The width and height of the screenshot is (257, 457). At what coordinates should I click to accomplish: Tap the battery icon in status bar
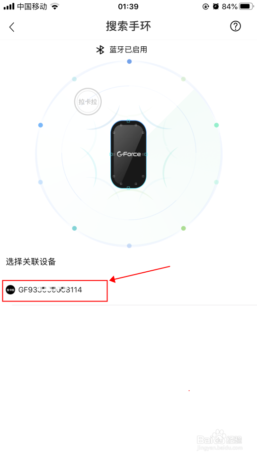pyautogui.click(x=246, y=7)
